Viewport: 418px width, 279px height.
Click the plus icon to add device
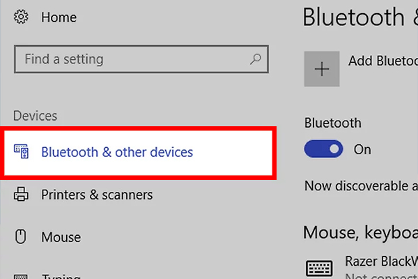pos(322,68)
